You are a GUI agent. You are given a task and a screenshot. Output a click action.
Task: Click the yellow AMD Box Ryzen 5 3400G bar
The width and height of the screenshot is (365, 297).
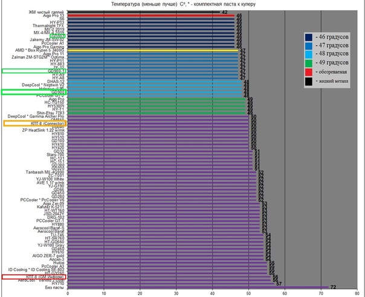[x=153, y=50]
